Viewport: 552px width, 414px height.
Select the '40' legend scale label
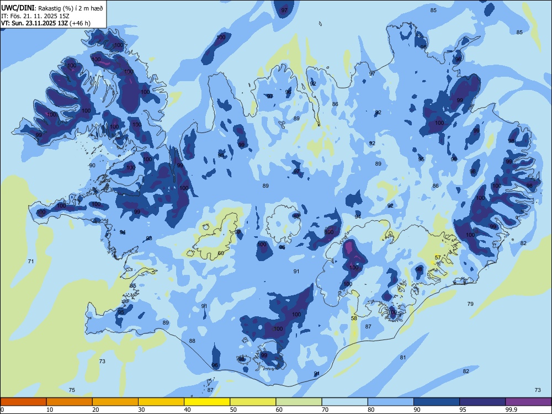[187, 410]
